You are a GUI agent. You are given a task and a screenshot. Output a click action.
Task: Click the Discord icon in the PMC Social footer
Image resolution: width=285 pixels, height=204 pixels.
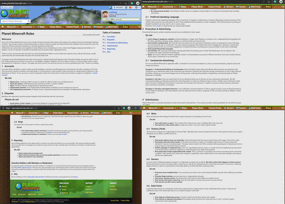(x=60, y=187)
